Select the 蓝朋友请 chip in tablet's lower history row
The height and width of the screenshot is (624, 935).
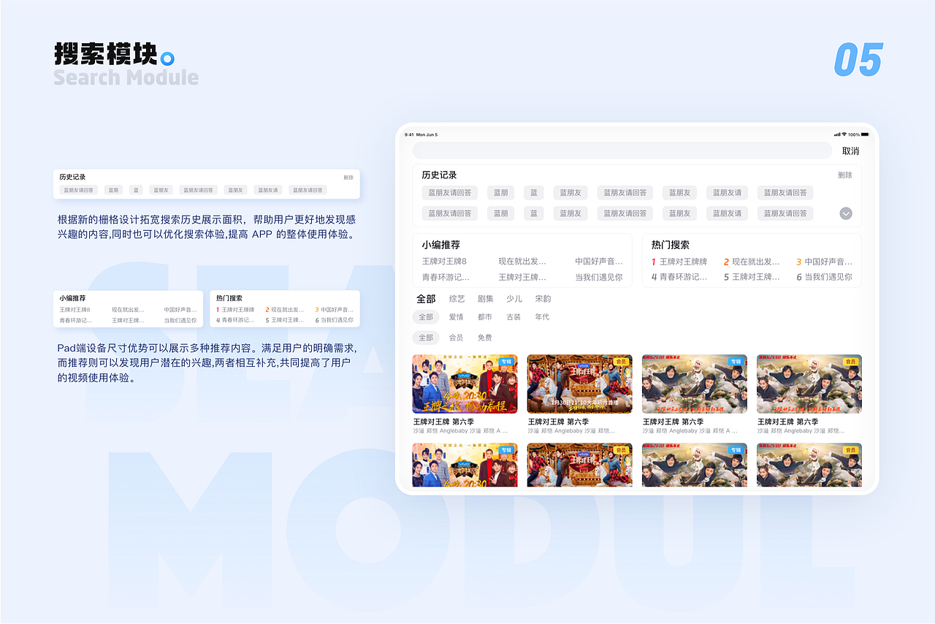(728, 213)
